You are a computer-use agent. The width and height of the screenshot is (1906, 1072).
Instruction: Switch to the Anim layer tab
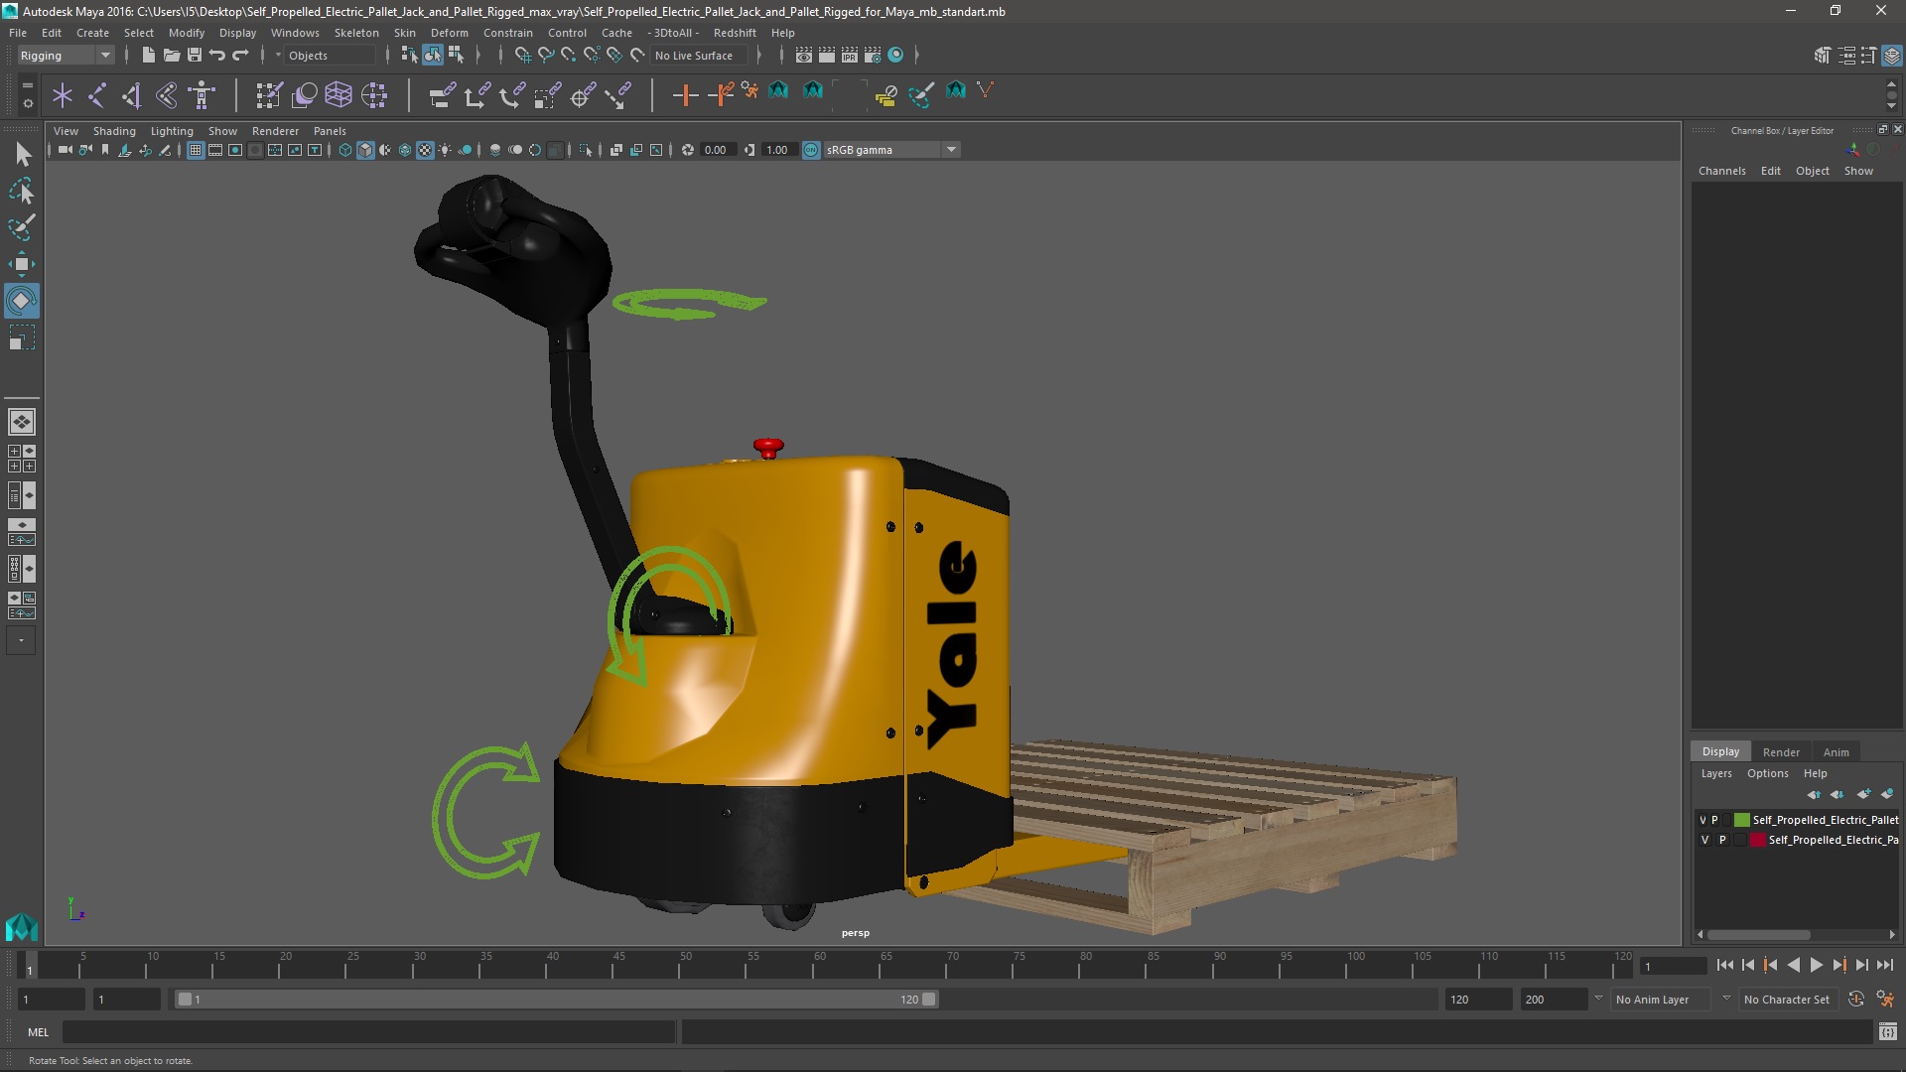[1836, 751]
